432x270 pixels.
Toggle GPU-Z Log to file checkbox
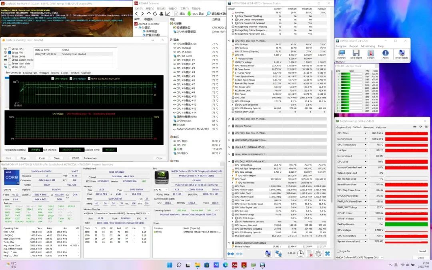[338, 251]
